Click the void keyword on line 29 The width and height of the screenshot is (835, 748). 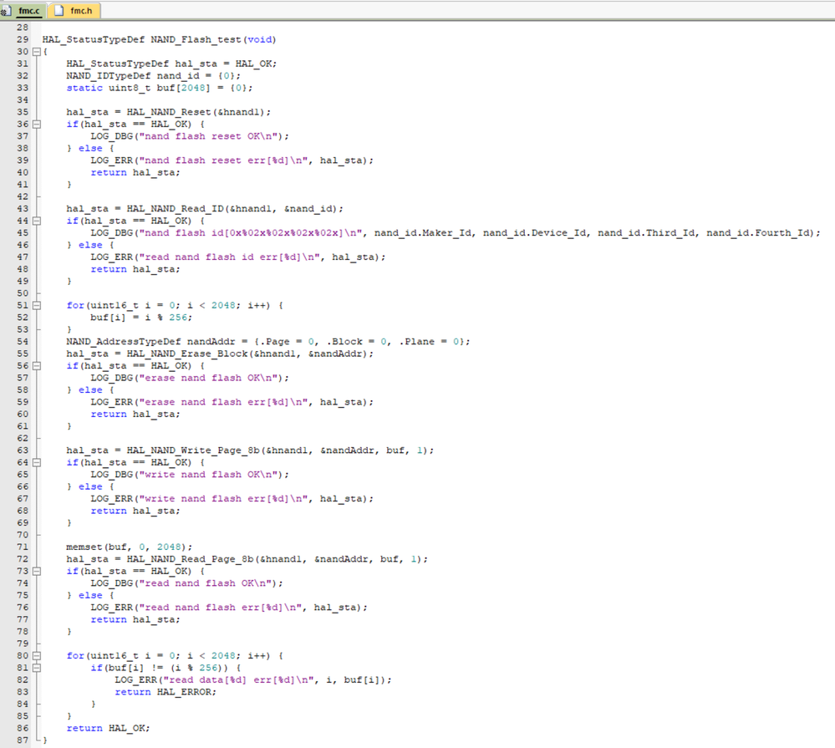coord(260,39)
